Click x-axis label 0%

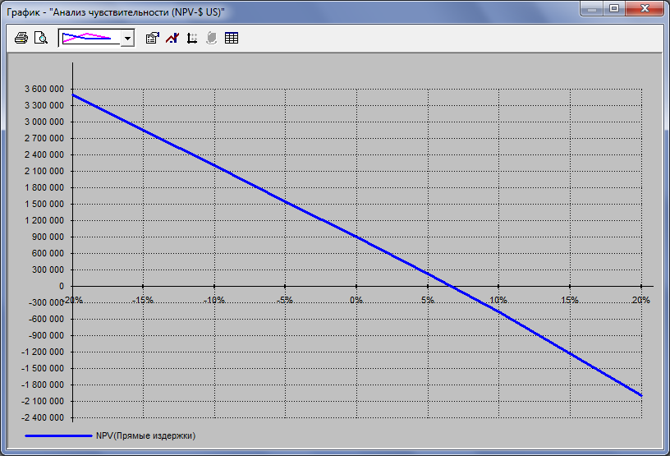356,300
